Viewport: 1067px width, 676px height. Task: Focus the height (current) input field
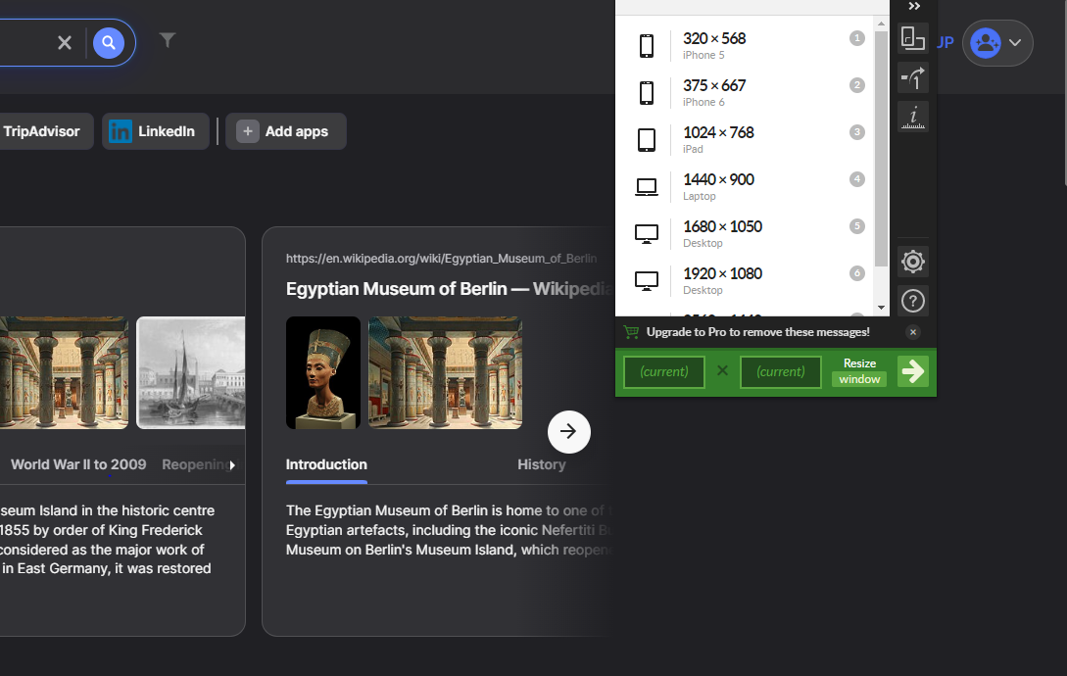pyautogui.click(x=781, y=371)
